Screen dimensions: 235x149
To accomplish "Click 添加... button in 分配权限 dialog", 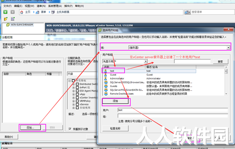I will click(x=31, y=127).
